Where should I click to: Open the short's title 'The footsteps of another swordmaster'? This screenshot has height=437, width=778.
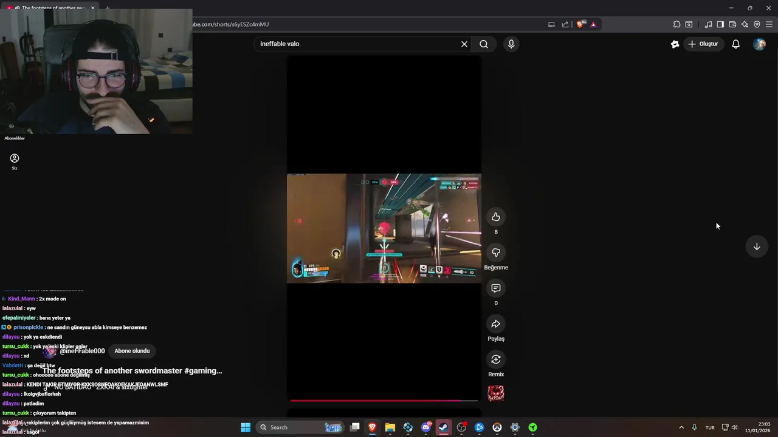click(132, 371)
